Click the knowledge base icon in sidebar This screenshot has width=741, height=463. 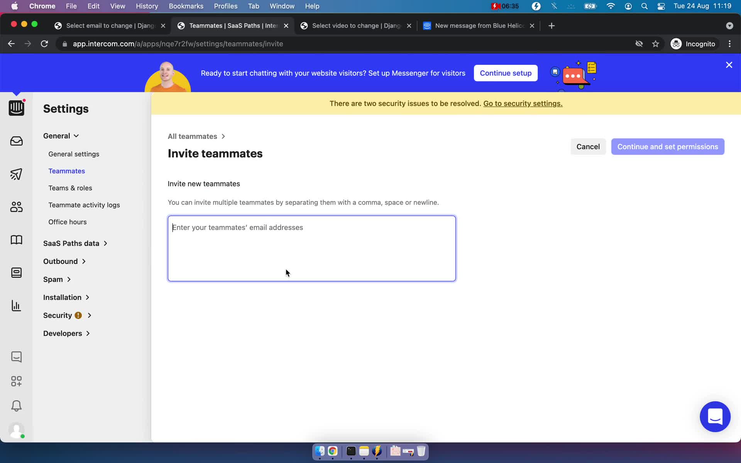tap(17, 240)
